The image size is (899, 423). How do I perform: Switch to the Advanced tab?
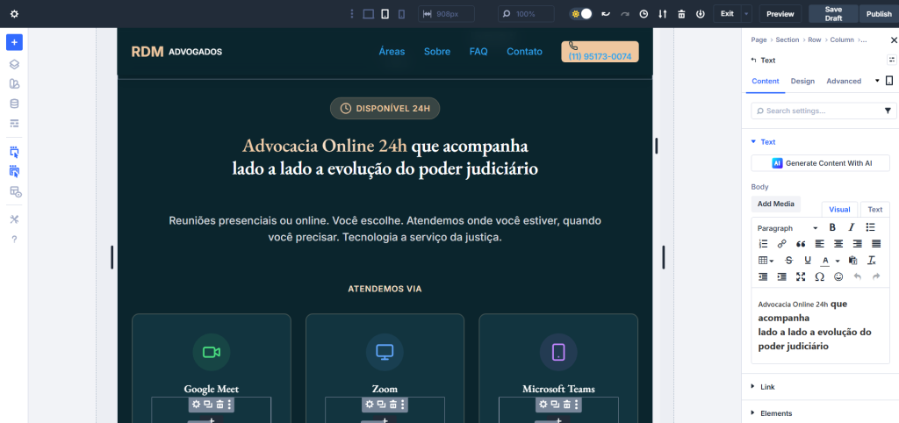point(844,82)
